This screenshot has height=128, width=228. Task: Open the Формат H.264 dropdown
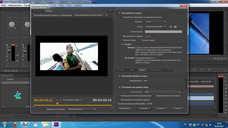click(x=155, y=22)
